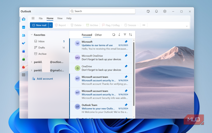The width and height of the screenshot is (212, 133).
Task: Launch the Word app icon in rail
Action: [24, 51]
